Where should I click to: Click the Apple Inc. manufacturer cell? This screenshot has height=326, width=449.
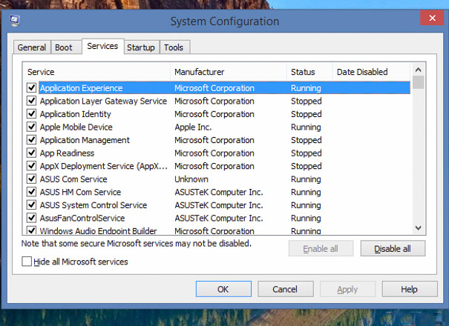point(193,127)
